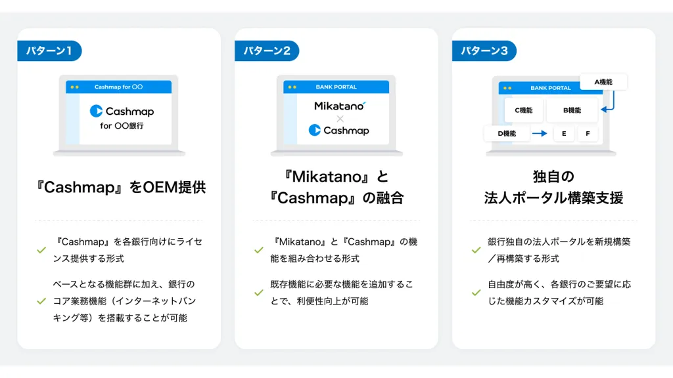Click the 『Mikatano』と『Cashmap』の融合 heading
This screenshot has width=673, height=378.
coord(336,187)
